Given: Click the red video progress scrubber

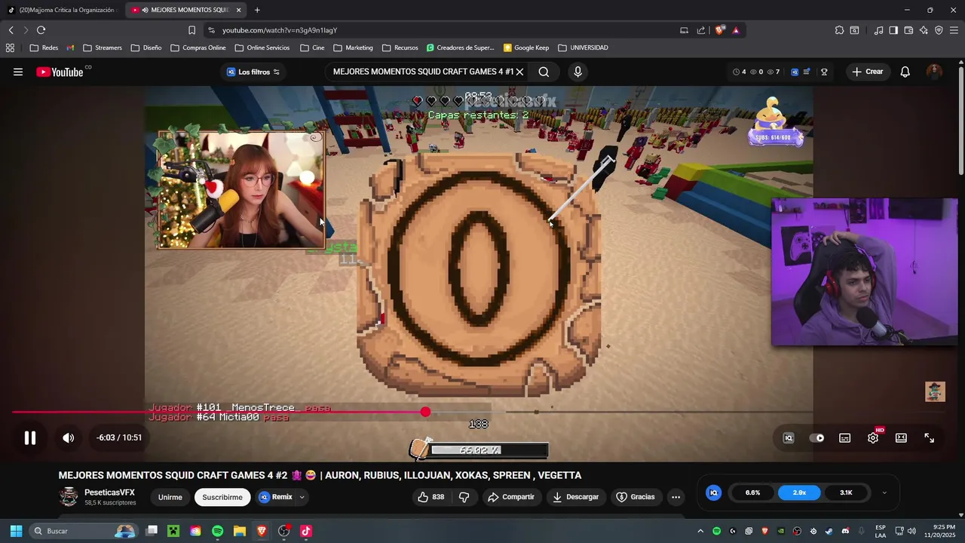Looking at the screenshot, I should (x=426, y=412).
